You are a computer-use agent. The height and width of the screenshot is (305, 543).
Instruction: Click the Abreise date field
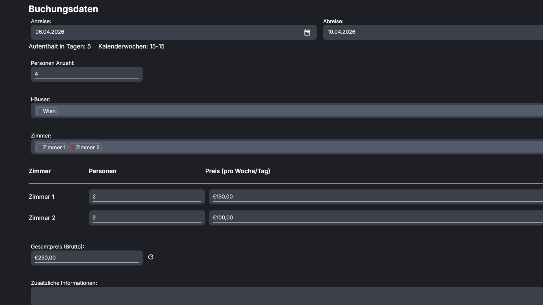pyautogui.click(x=433, y=32)
